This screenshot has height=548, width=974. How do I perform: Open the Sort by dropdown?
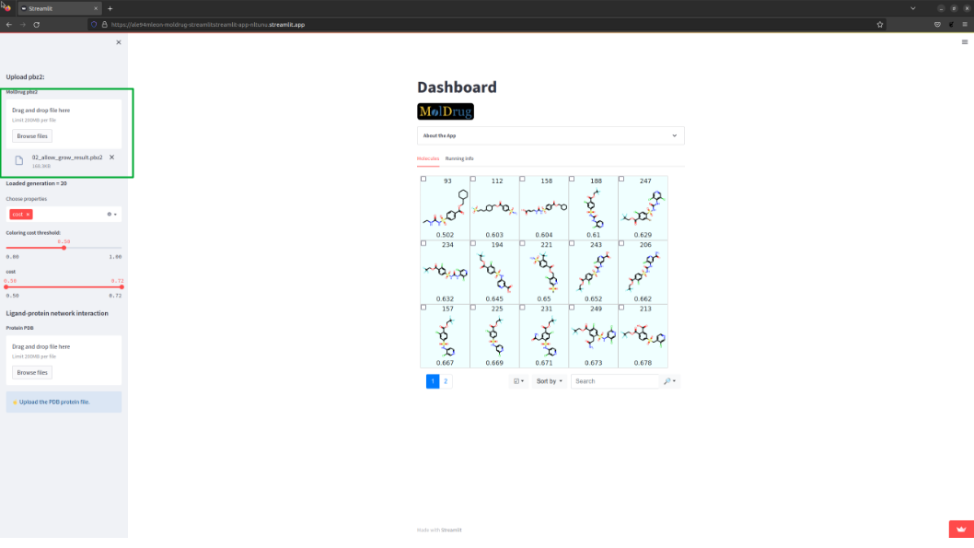click(x=549, y=381)
